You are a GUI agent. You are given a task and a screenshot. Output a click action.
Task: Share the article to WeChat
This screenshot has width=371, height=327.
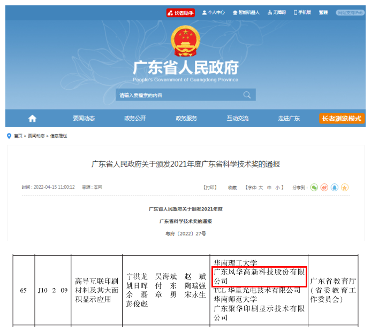click(314, 188)
